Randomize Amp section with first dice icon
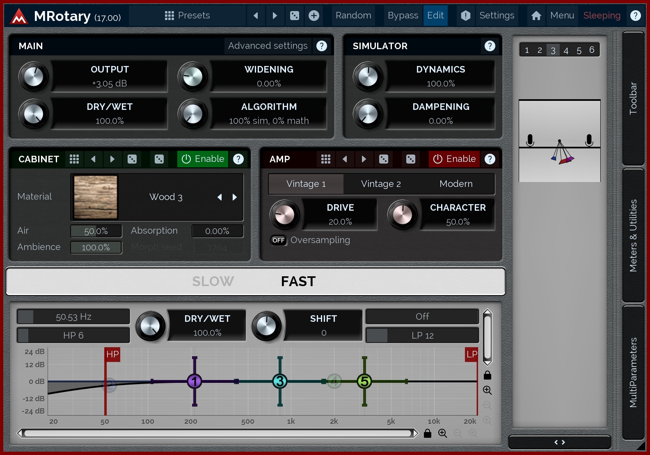This screenshot has width=650, height=455. 384,159
